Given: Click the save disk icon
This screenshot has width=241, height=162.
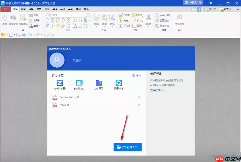Looking at the screenshot, I should click(18, 34).
